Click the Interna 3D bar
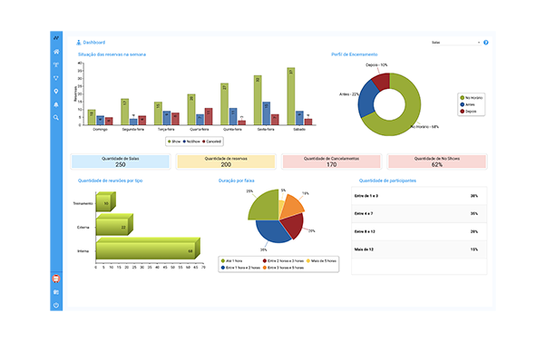The width and height of the screenshot is (546, 342). pyautogui.click(x=148, y=249)
